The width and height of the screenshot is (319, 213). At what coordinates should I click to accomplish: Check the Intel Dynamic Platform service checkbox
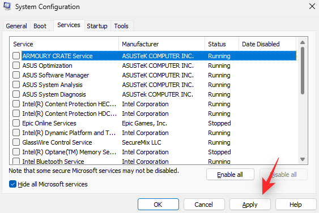pos(16,133)
